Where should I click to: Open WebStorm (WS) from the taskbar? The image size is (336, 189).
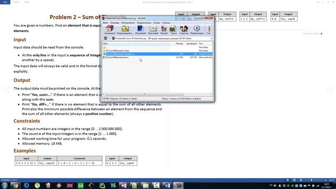(113, 185)
